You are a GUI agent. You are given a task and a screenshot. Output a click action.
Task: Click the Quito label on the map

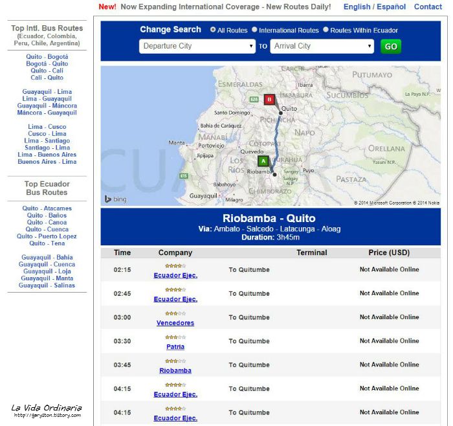(289, 108)
